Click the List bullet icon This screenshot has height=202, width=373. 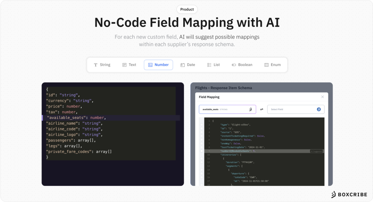(x=209, y=65)
